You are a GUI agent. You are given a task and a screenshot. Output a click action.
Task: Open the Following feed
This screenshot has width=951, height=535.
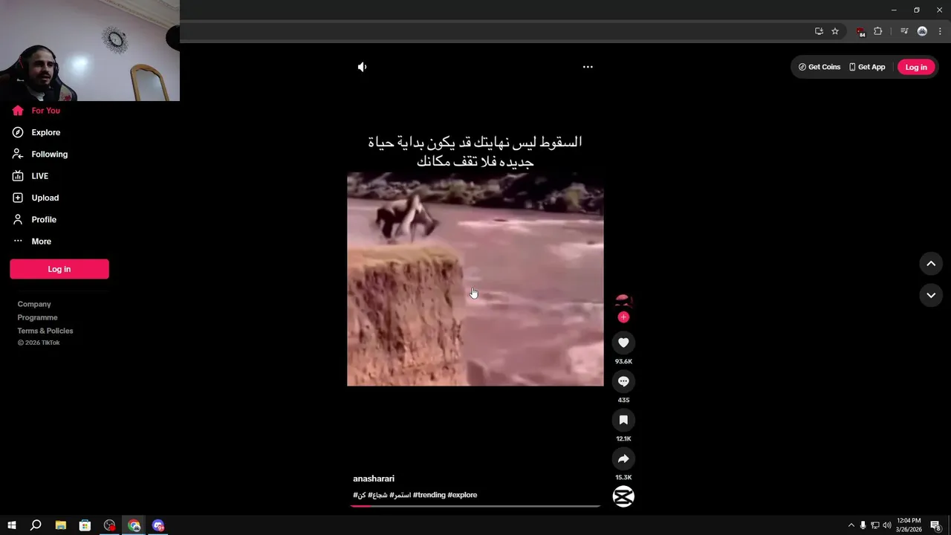[49, 155]
